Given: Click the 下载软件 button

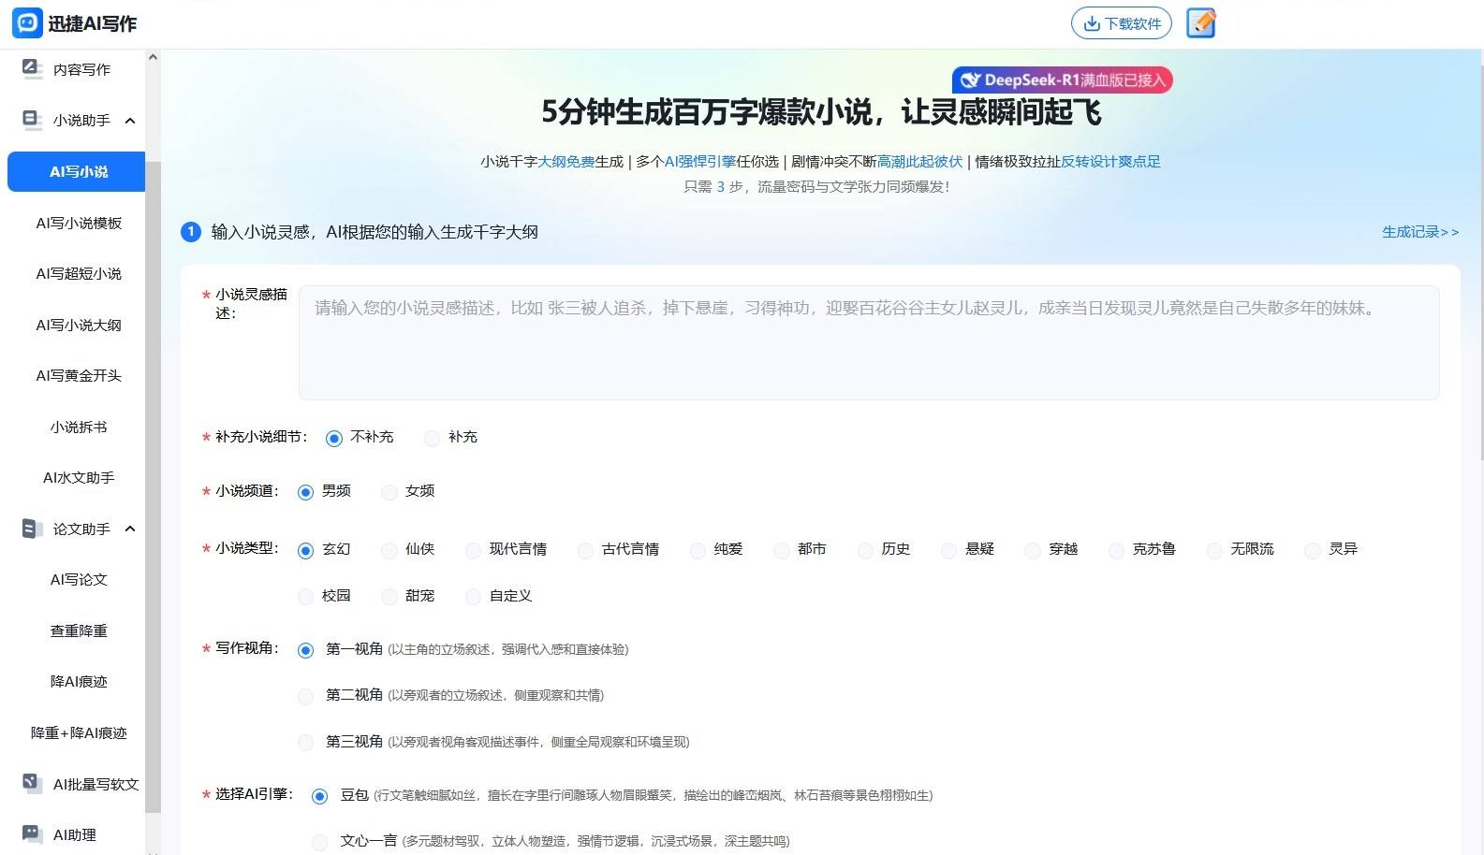Looking at the screenshot, I should (x=1121, y=23).
